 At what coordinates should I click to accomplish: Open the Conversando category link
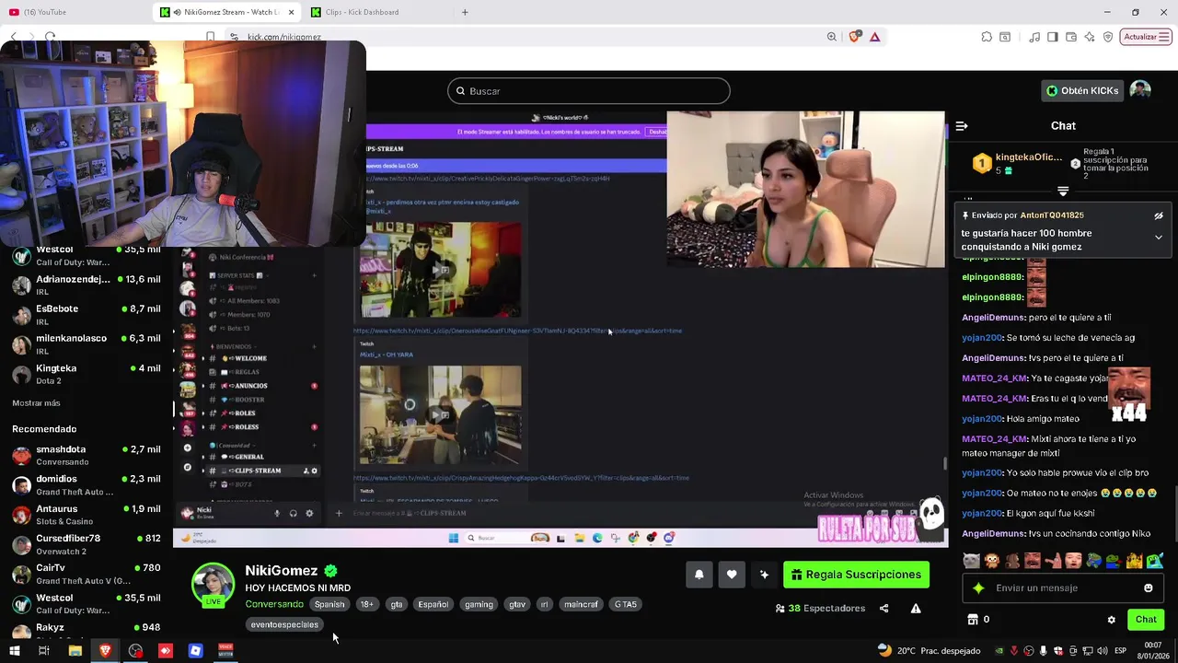tap(274, 604)
